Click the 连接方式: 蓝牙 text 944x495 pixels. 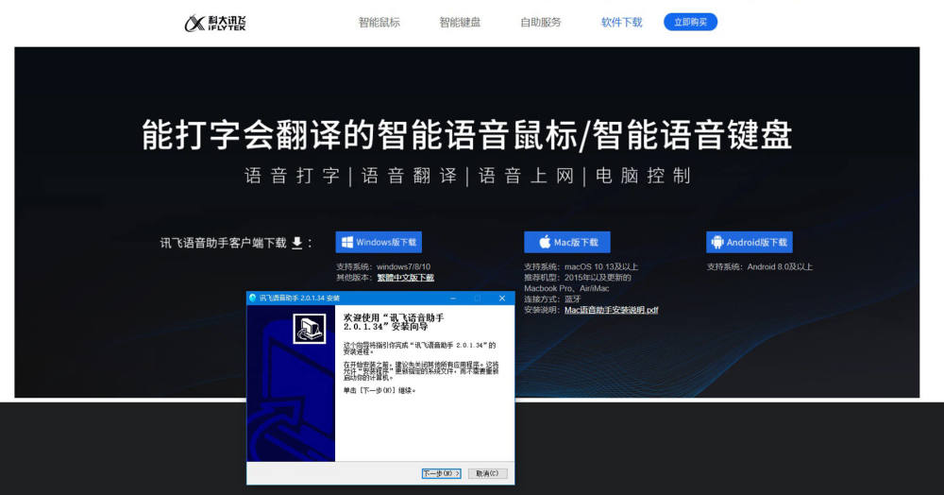[x=552, y=299]
